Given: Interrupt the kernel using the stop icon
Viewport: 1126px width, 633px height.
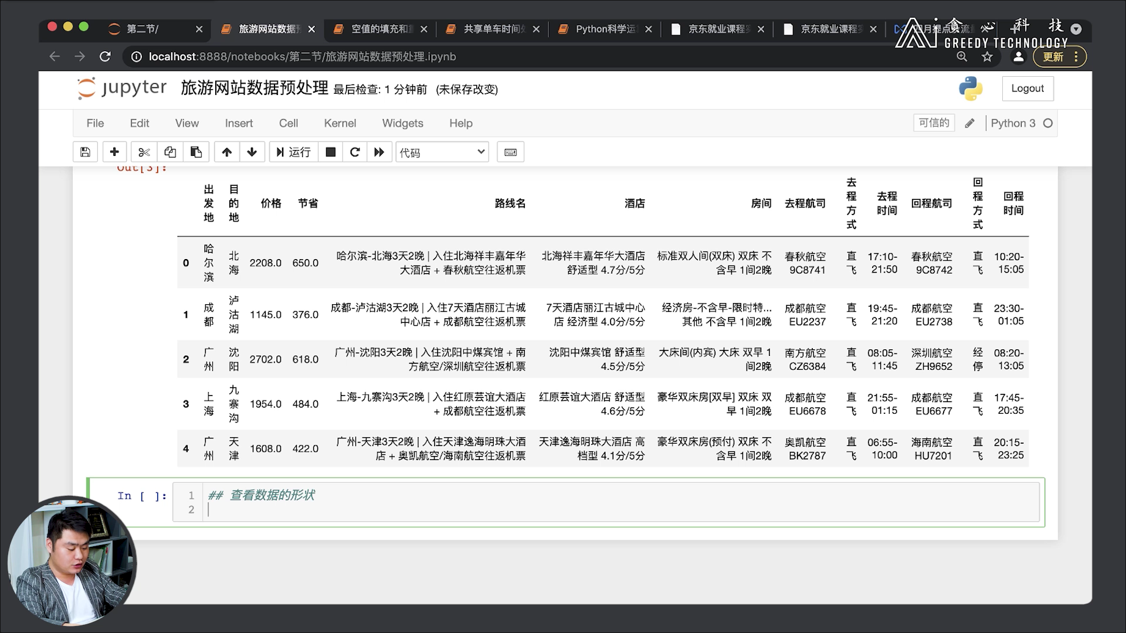Looking at the screenshot, I should (x=330, y=152).
